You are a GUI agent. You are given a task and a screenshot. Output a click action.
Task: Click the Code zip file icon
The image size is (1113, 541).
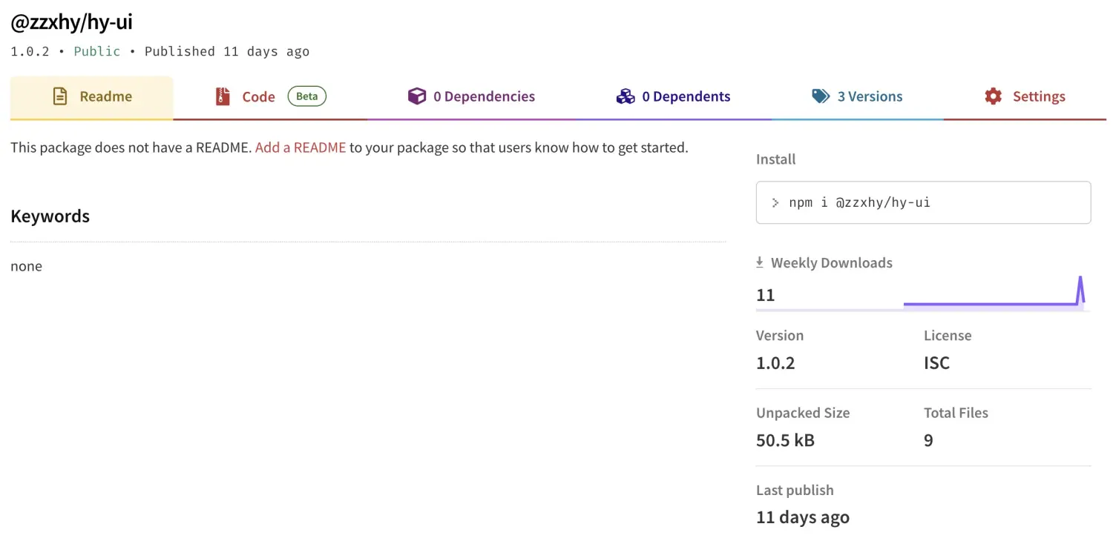(223, 96)
